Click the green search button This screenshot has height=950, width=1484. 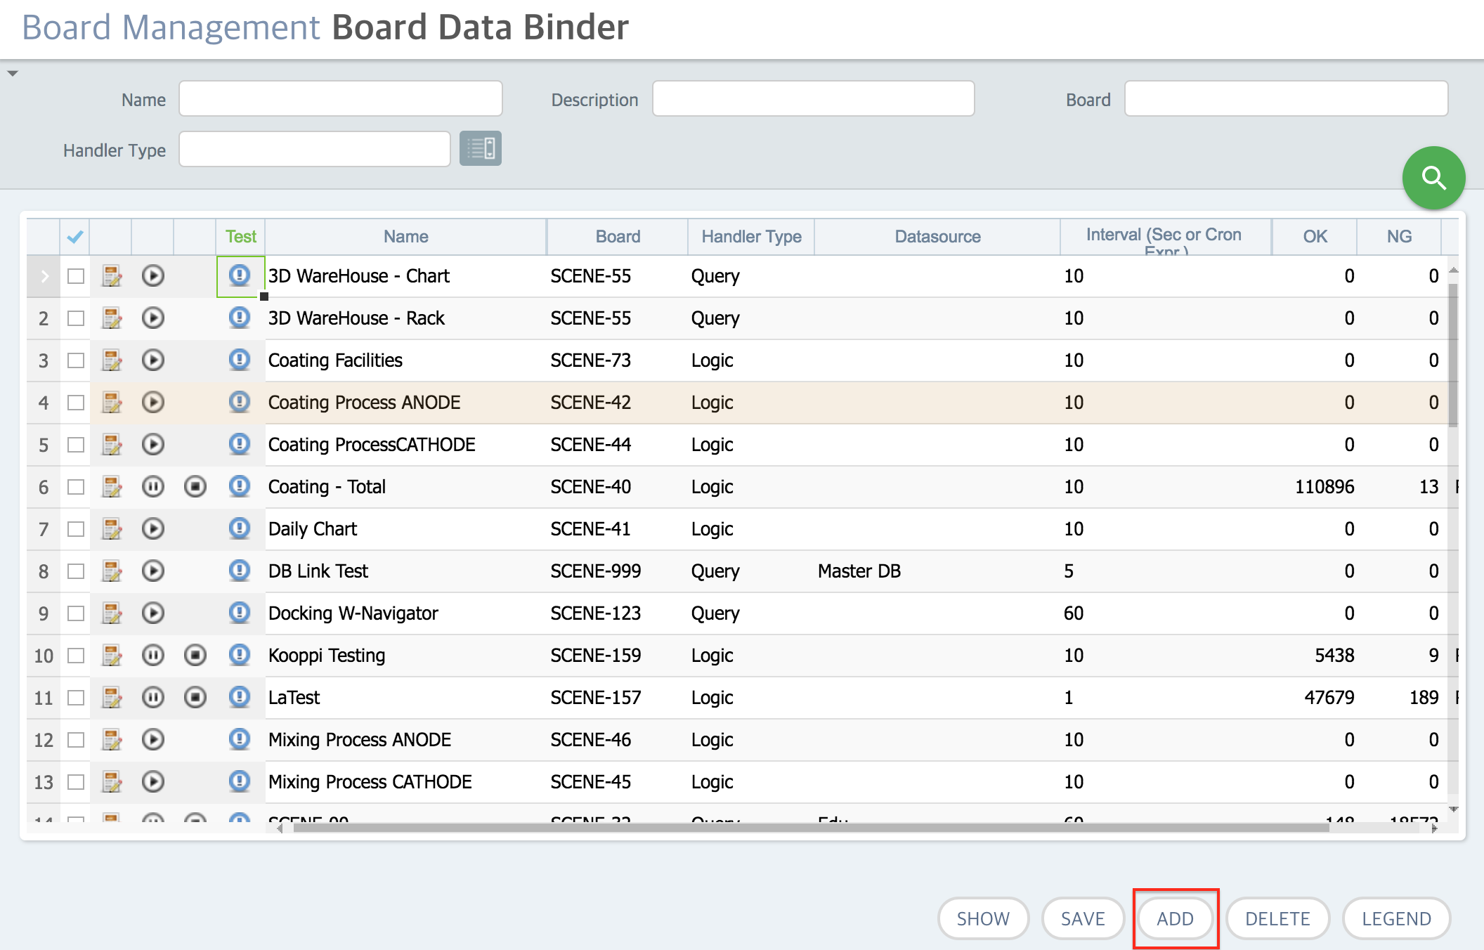point(1433,178)
